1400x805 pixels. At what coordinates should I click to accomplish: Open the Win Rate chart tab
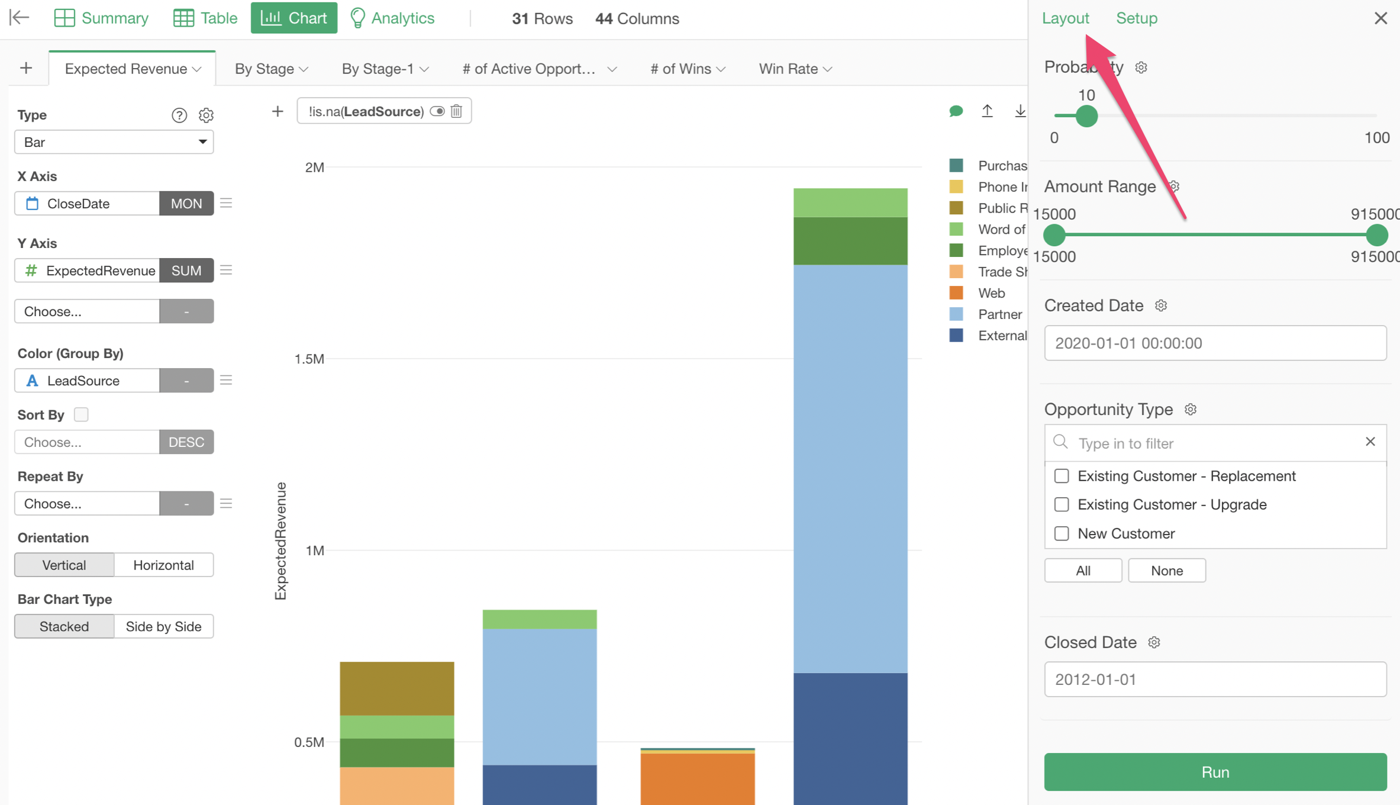788,69
